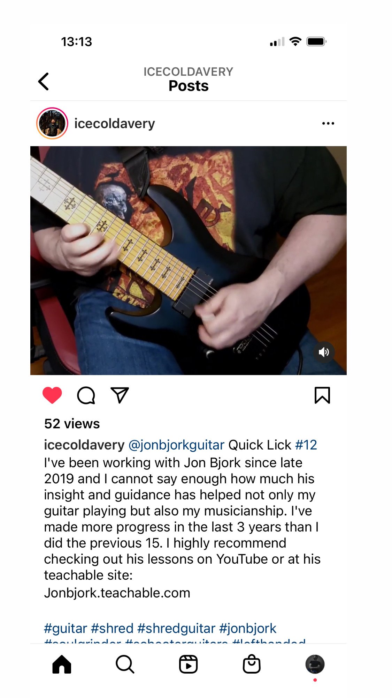Tap the #12 hashtag in caption
This screenshot has height=698, width=392.
coord(306,445)
